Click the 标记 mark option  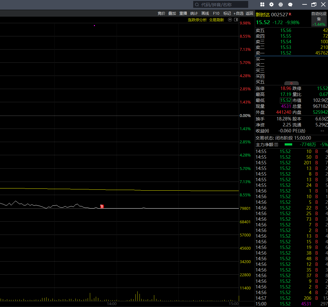coord(227,13)
